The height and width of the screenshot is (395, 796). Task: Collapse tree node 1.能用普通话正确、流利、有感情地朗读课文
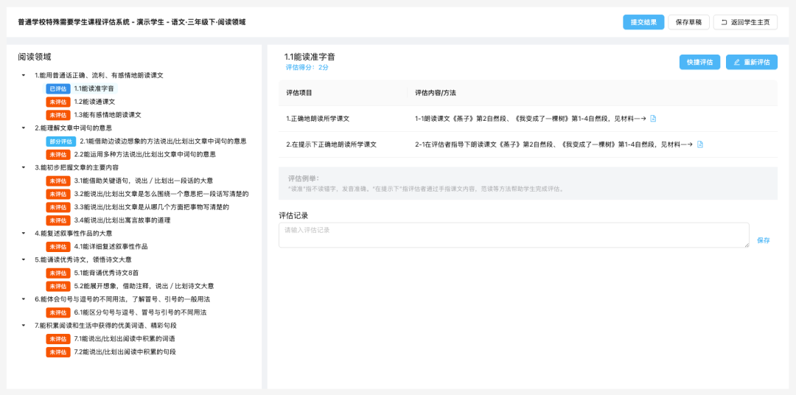(24, 75)
